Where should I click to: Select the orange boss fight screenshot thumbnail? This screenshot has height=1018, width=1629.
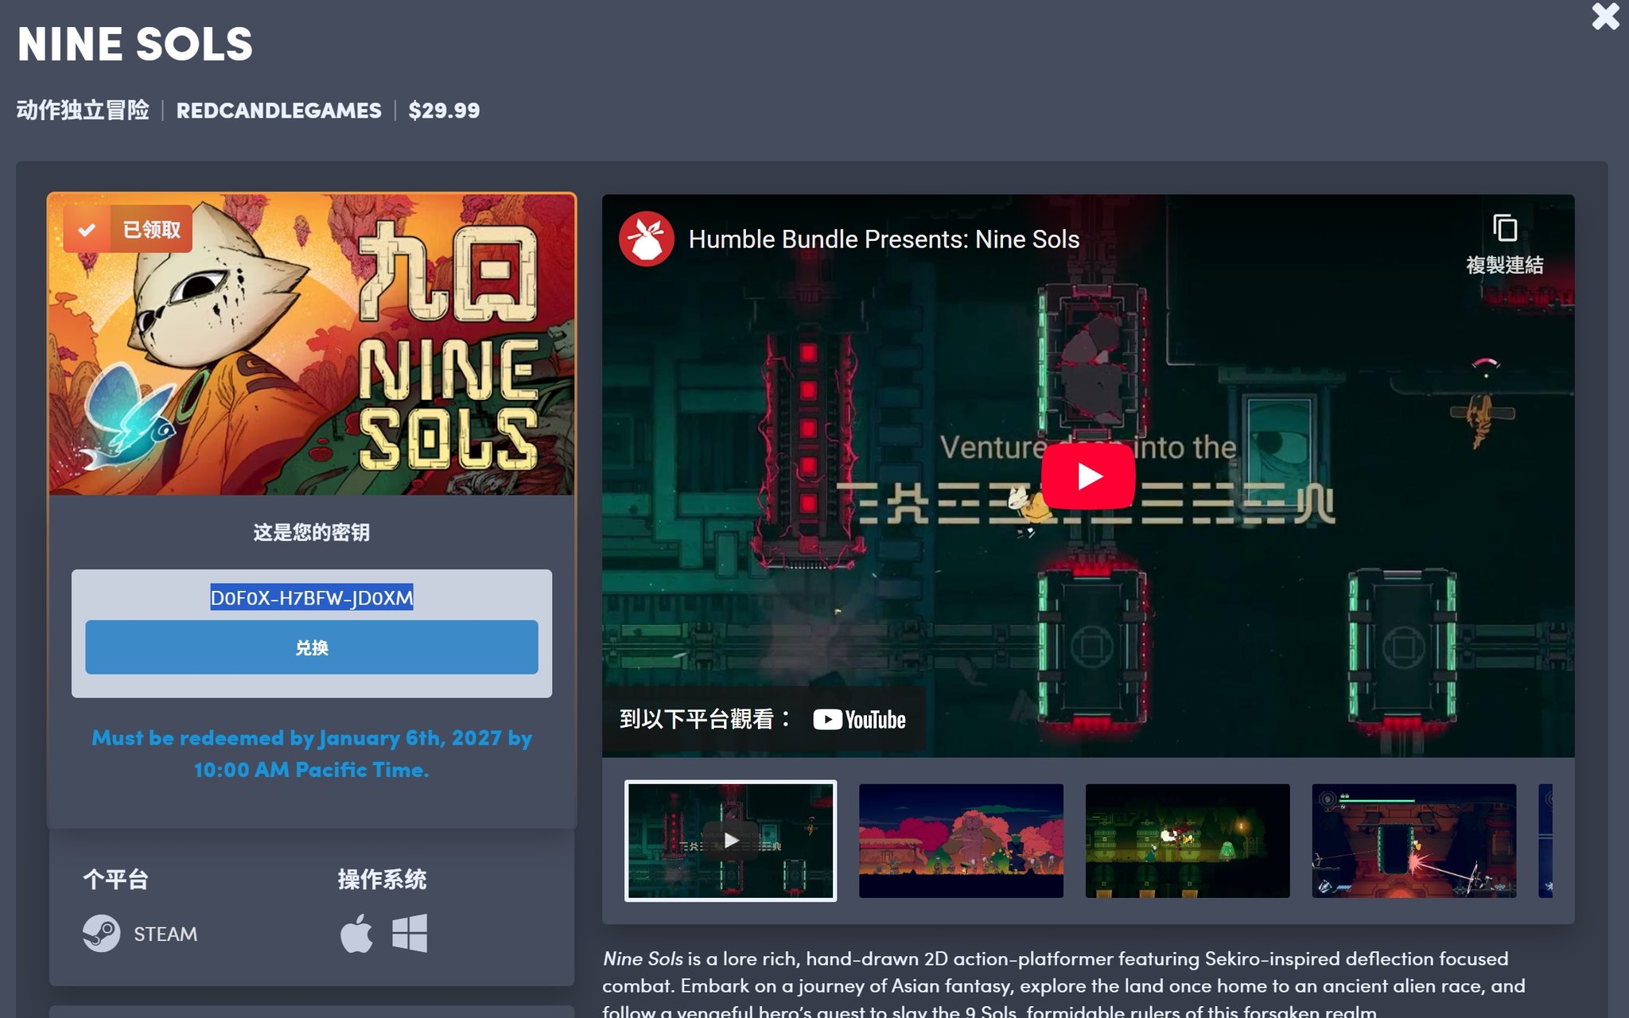click(x=1414, y=841)
